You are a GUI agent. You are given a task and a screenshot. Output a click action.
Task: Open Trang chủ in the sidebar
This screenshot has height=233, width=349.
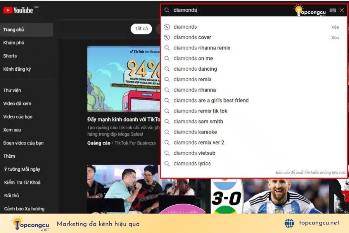[x=26, y=30]
